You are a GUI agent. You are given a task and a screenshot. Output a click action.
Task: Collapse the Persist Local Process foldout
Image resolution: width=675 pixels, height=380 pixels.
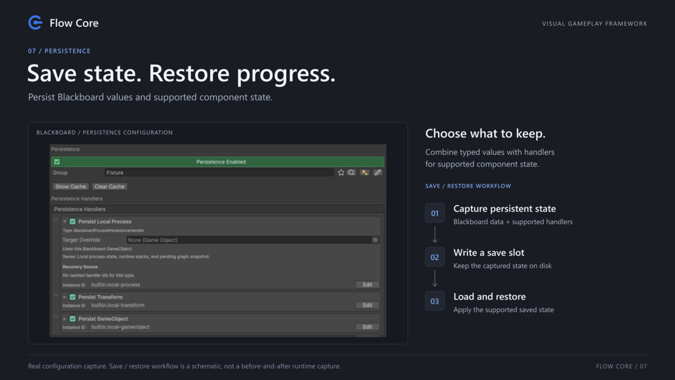click(x=65, y=222)
